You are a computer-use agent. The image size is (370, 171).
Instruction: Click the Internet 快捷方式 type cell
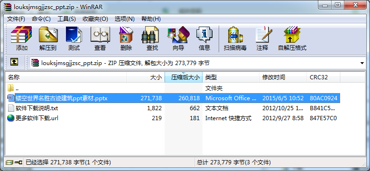pyautogui.click(x=229, y=118)
